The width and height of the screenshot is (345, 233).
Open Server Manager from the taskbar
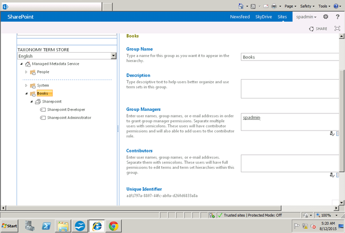tap(30, 226)
